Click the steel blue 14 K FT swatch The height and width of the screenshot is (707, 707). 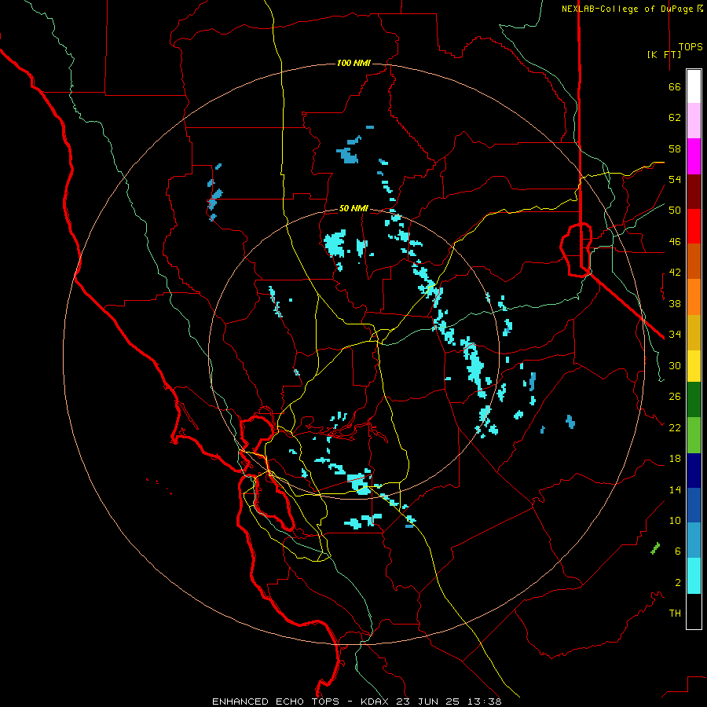click(694, 540)
